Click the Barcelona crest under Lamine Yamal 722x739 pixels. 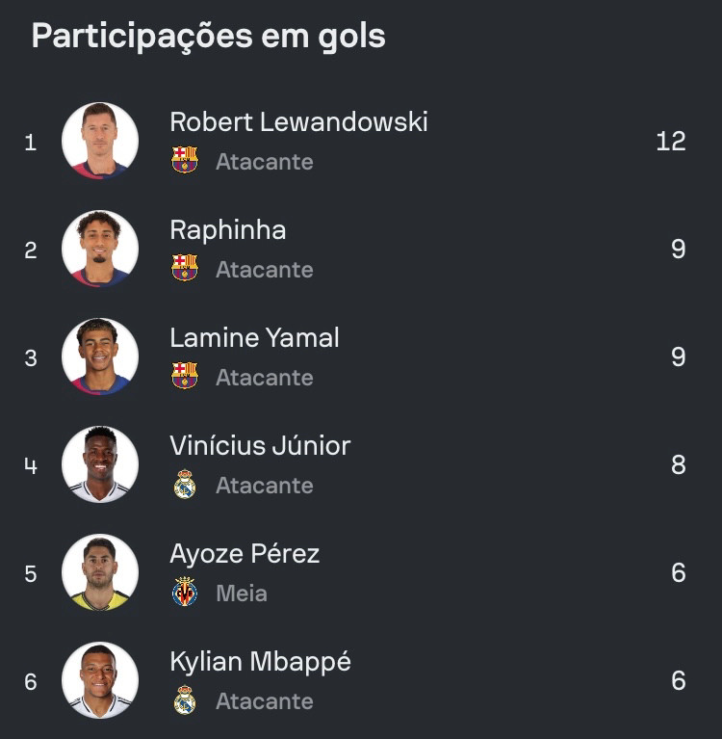point(185,376)
